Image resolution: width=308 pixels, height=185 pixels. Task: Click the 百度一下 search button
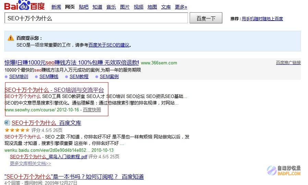coord(206,18)
